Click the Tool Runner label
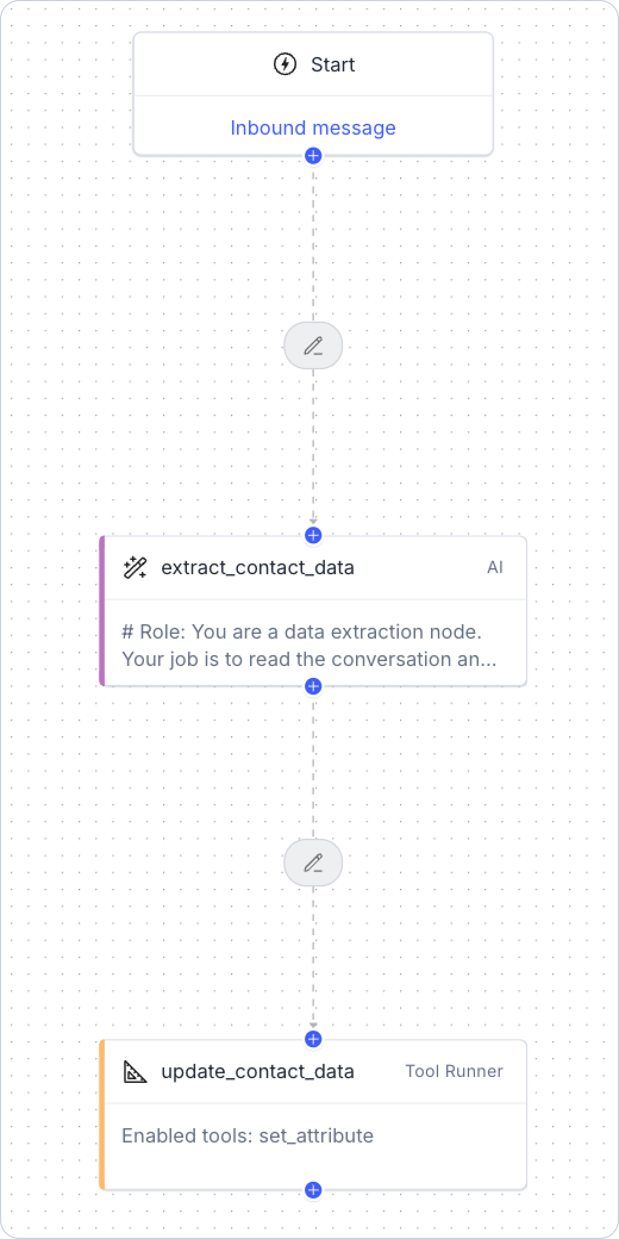Viewport: 619px width, 1239px height. (454, 1071)
